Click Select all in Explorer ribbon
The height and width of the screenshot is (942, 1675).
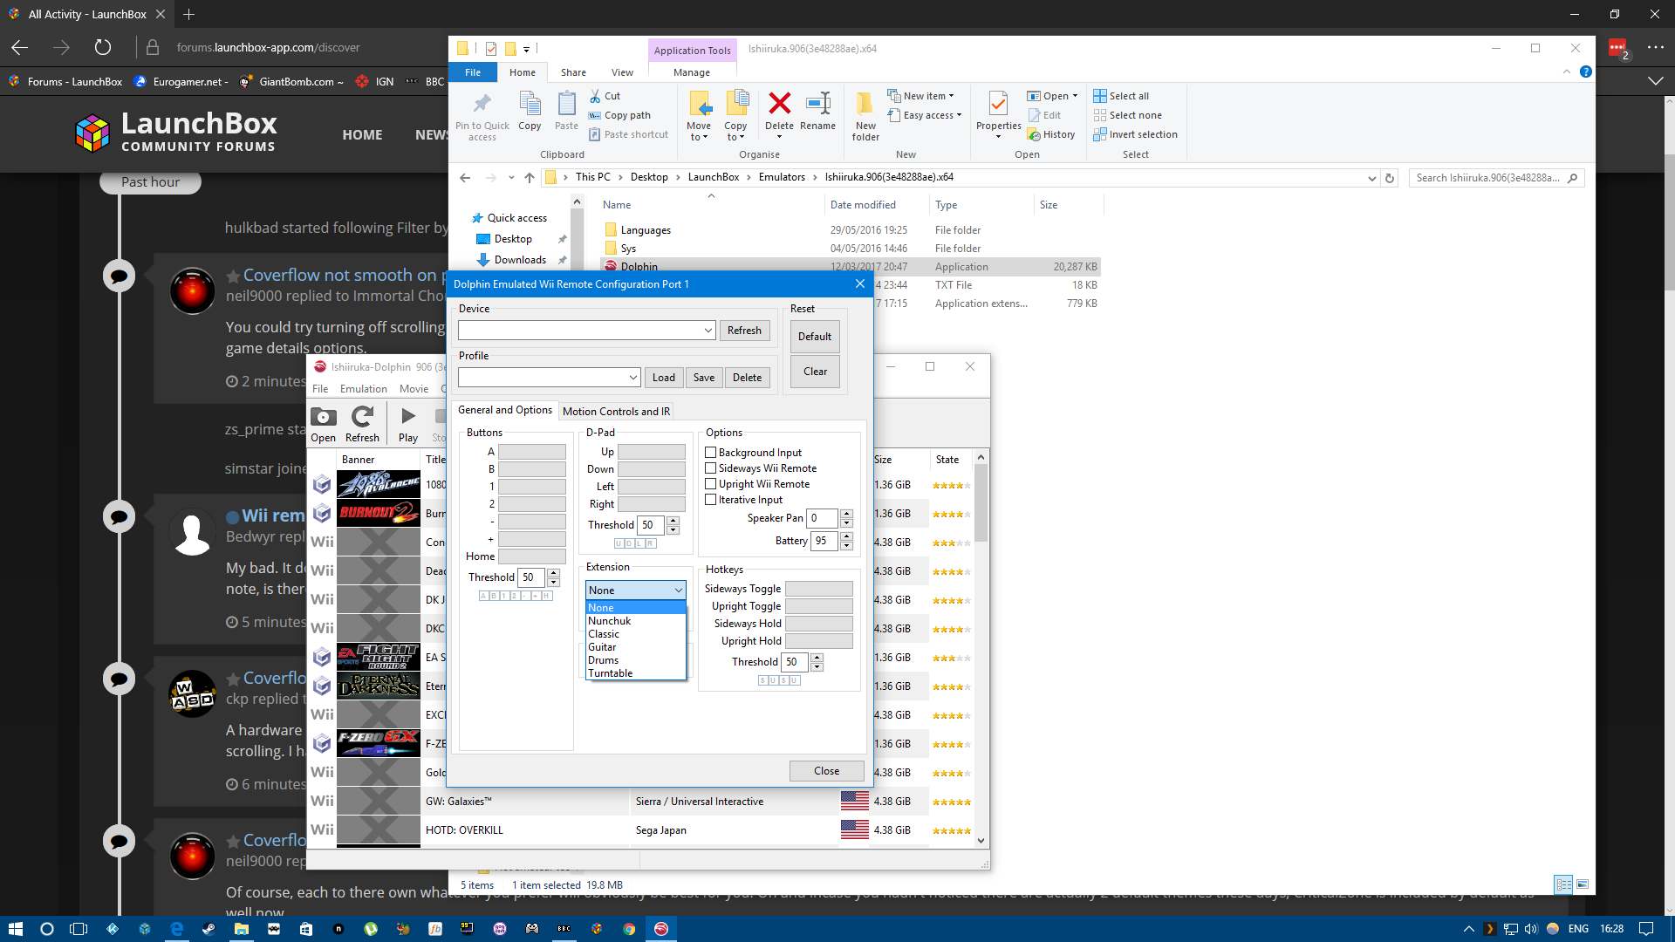[x=1121, y=96]
